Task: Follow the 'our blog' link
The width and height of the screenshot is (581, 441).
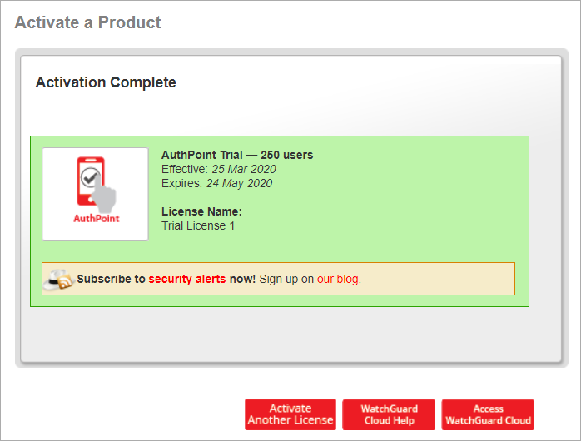Action: click(x=338, y=279)
